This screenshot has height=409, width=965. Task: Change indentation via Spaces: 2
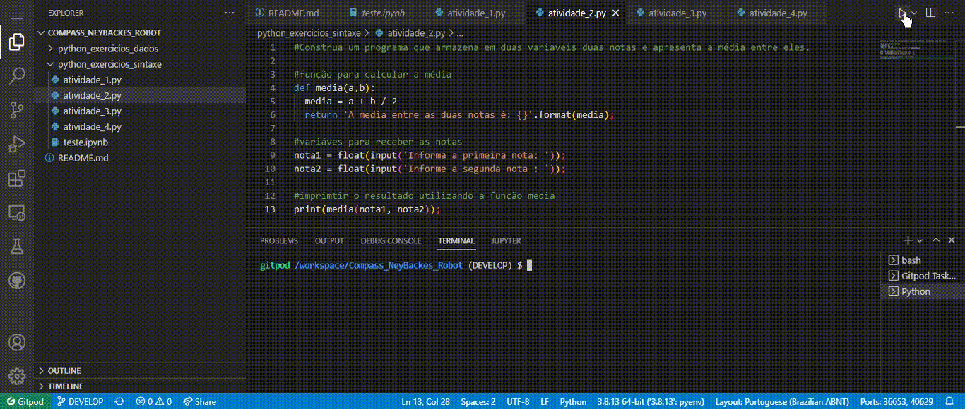478,401
